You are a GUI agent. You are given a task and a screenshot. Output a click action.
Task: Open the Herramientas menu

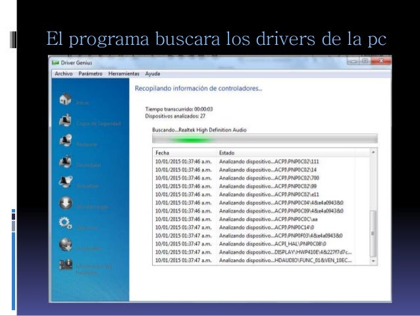(x=124, y=74)
